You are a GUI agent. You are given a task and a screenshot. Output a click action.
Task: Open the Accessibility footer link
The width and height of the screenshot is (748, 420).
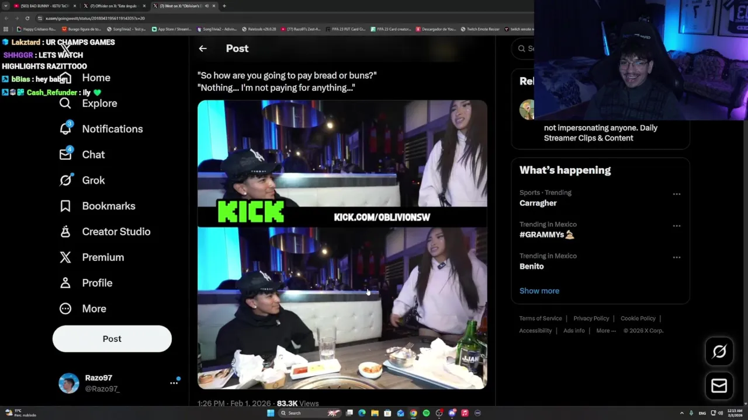(535, 331)
